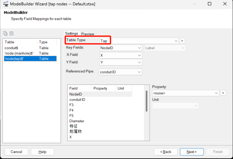233x159 pixels.
Task: Expand the Referenced Pipe dropdown
Action: [x=121, y=72]
